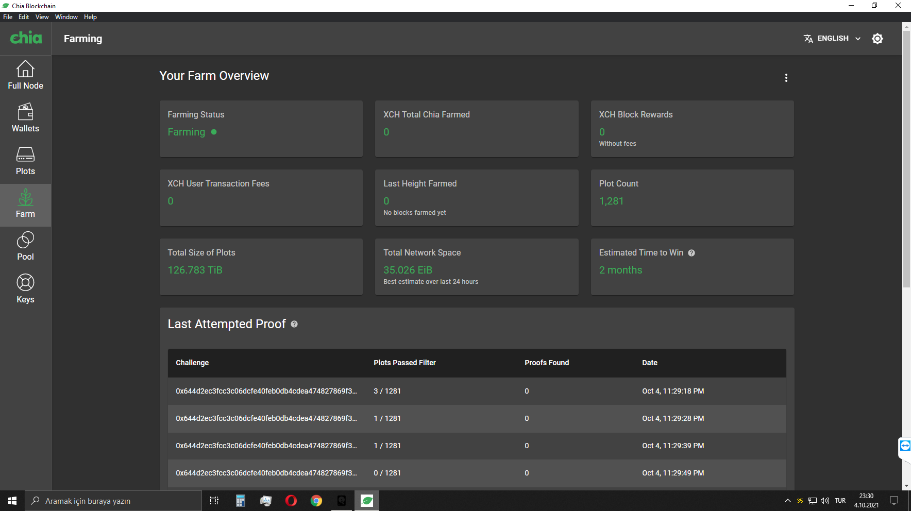Image resolution: width=911 pixels, height=511 pixels.
Task: Open Chrome from the taskbar
Action: pos(316,501)
